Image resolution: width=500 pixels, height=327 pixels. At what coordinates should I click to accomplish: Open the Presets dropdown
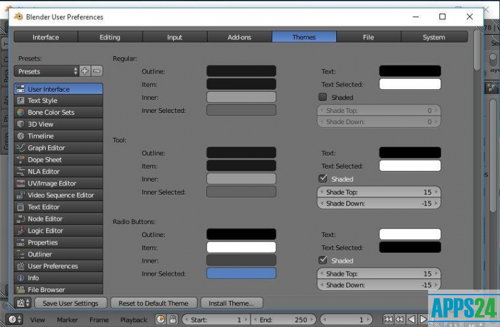46,71
